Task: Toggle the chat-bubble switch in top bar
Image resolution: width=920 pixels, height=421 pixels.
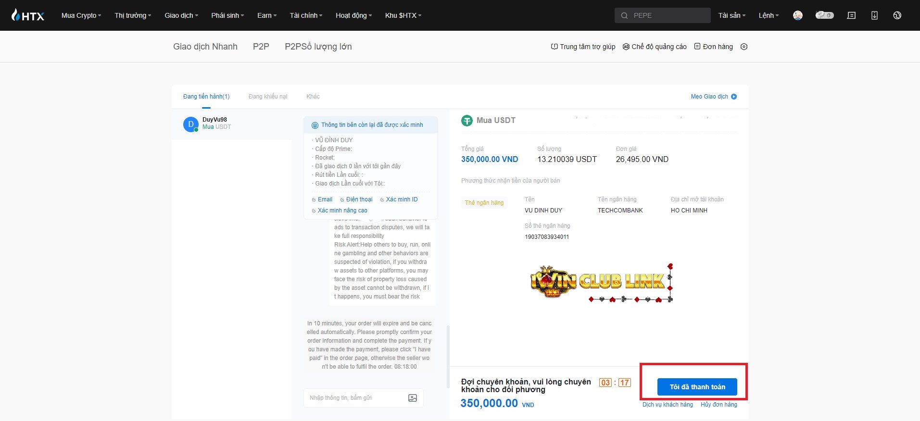Action: (x=825, y=15)
